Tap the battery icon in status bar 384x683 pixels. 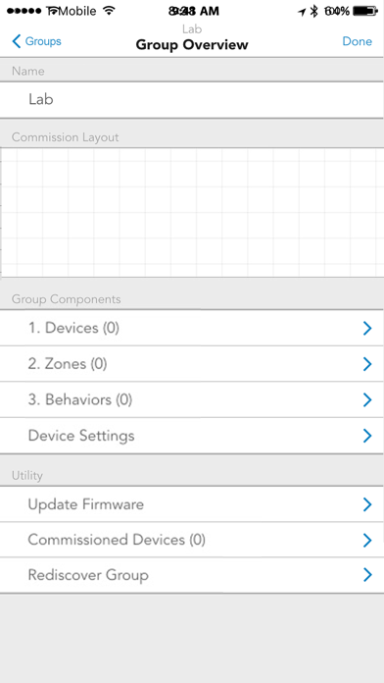click(x=365, y=12)
